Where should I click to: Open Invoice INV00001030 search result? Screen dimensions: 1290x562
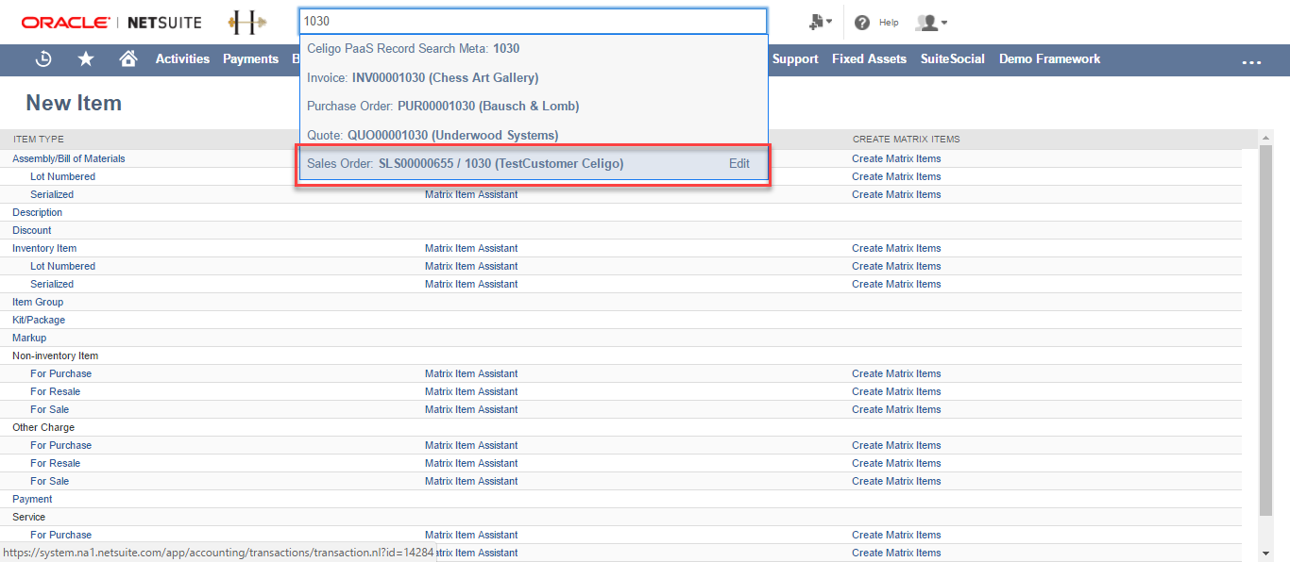point(534,77)
